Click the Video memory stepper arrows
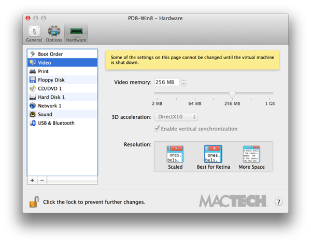Viewport: 311px width, 244px height. pyautogui.click(x=183, y=82)
